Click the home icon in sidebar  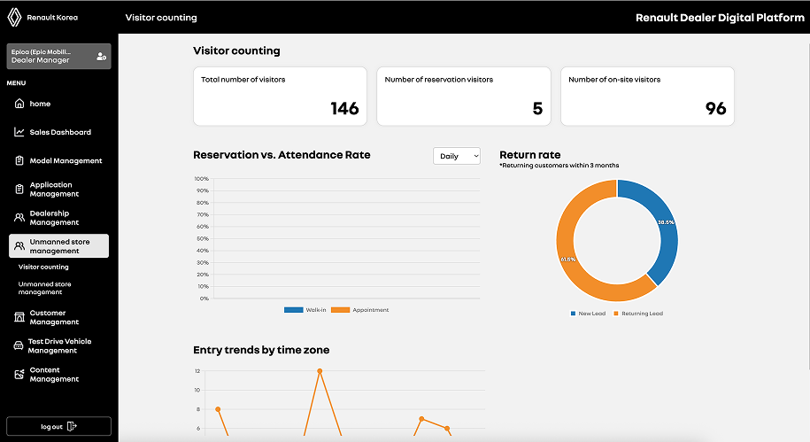[19, 104]
